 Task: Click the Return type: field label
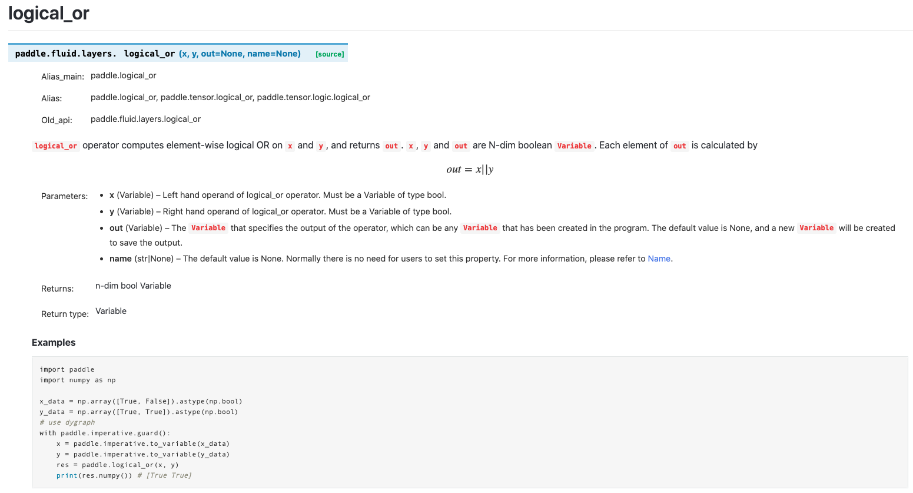(x=65, y=314)
